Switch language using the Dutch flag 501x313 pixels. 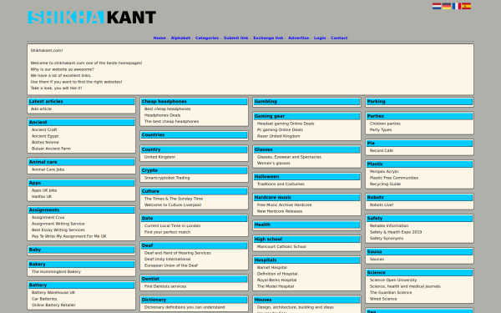pos(437,6)
